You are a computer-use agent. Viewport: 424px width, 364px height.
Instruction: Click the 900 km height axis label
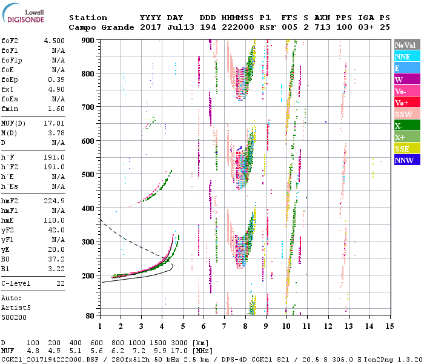click(x=88, y=41)
